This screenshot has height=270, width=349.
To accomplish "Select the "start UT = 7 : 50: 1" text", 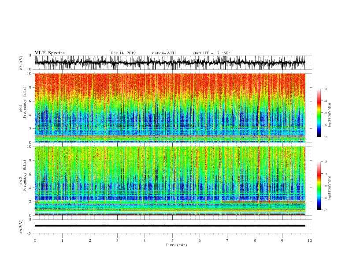I will click(x=213, y=53).
